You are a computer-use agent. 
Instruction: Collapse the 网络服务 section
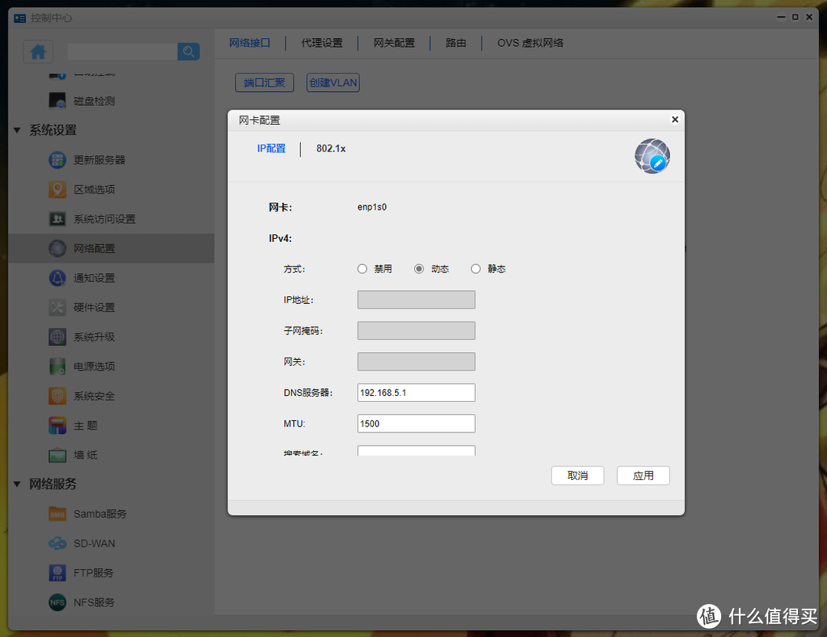coord(17,484)
